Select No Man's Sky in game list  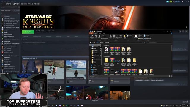(x=7, y=57)
